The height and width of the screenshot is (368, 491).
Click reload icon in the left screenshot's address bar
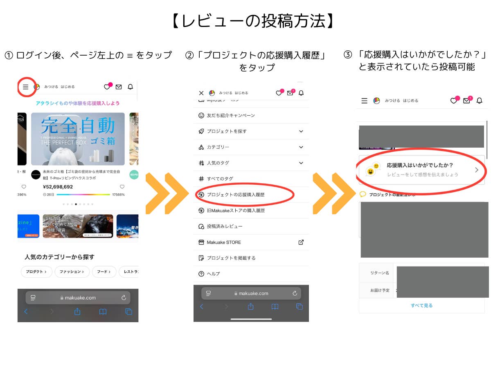point(124,298)
